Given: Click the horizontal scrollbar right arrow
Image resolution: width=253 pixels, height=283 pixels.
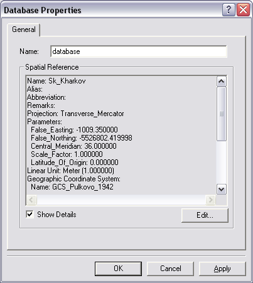Looking at the screenshot, I should click(210, 200).
